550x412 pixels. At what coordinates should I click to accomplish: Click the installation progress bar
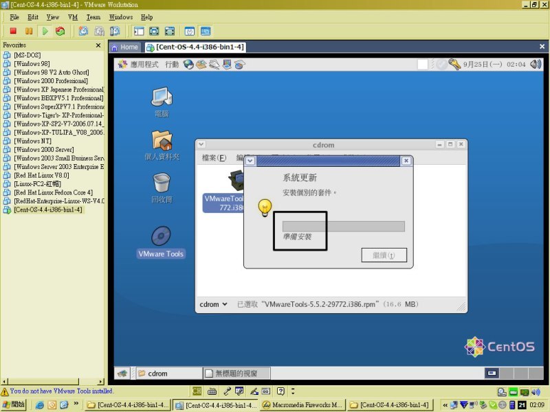click(343, 227)
